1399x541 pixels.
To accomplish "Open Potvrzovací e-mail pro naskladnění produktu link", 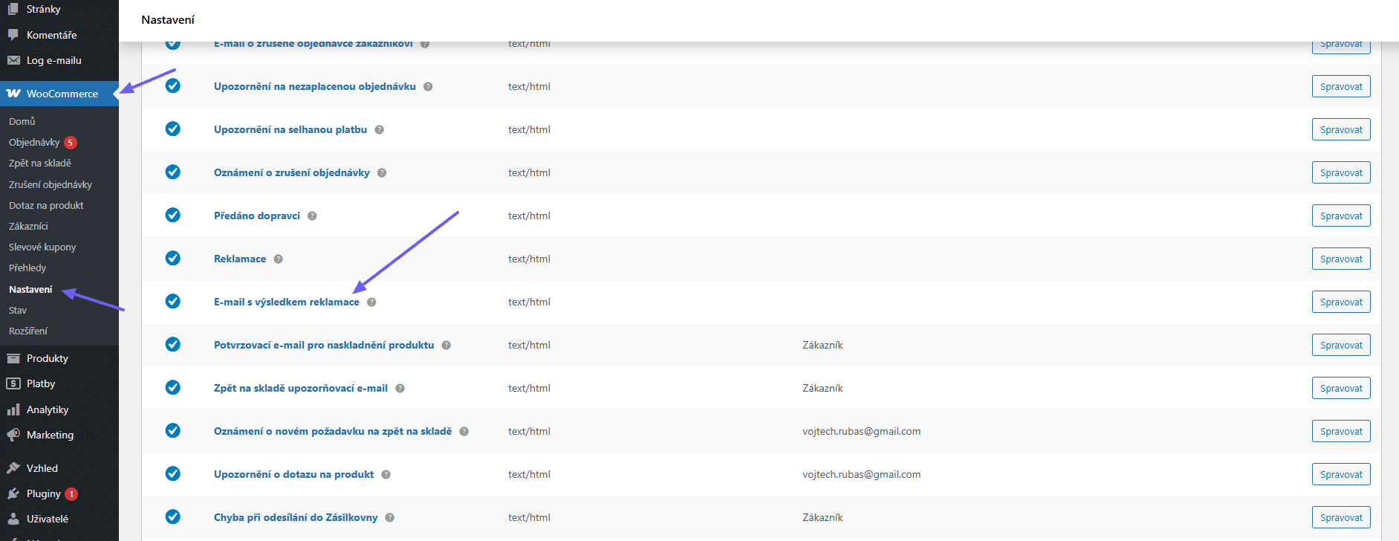I will (324, 345).
